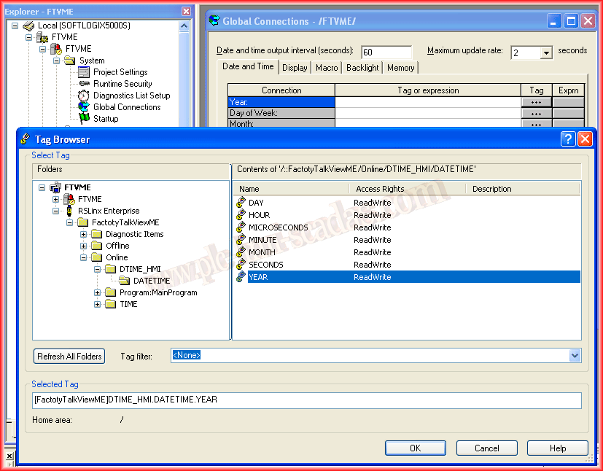Expand the Diagnostic Items folder
Image resolution: width=603 pixels, height=471 pixels.
tap(84, 234)
